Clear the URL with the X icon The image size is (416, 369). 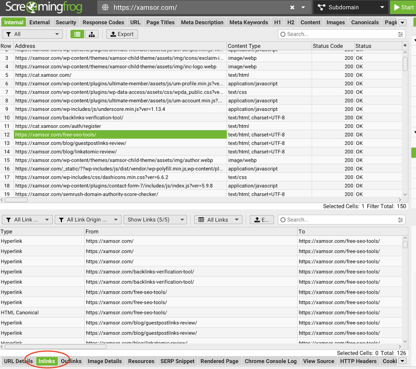(x=292, y=8)
